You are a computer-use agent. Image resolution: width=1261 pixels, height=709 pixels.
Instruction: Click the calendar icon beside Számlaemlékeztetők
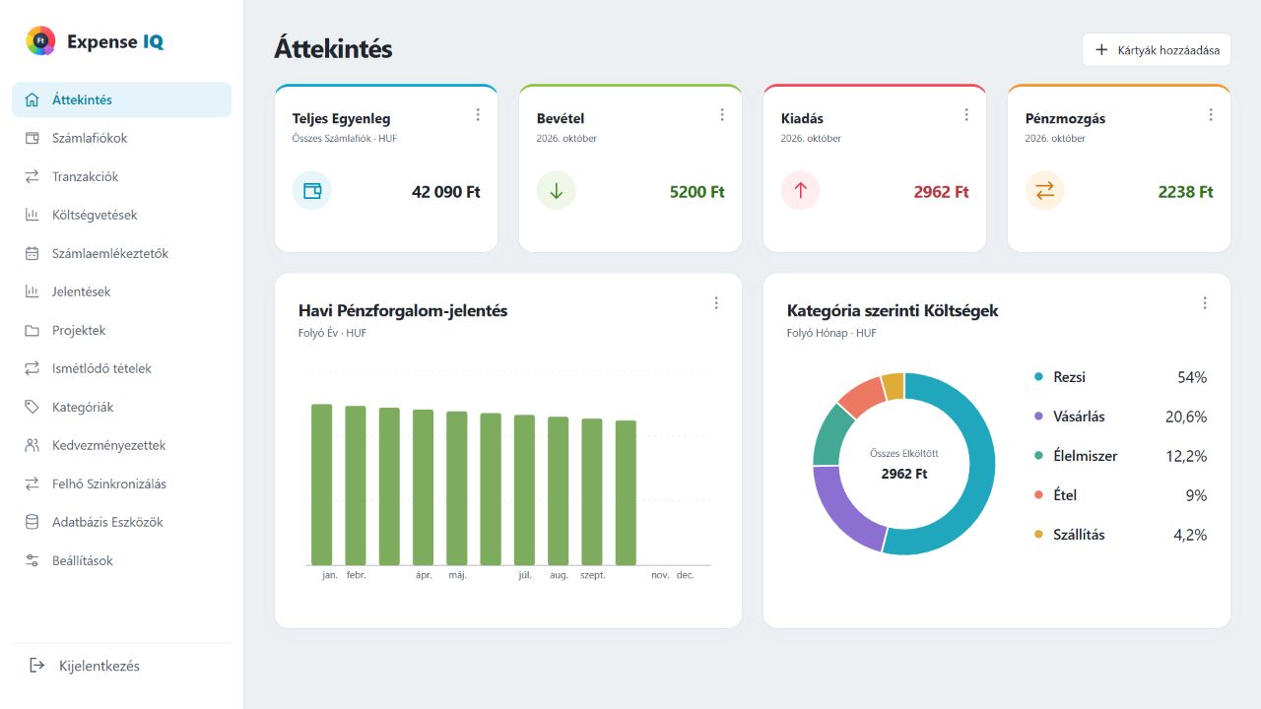coord(33,253)
